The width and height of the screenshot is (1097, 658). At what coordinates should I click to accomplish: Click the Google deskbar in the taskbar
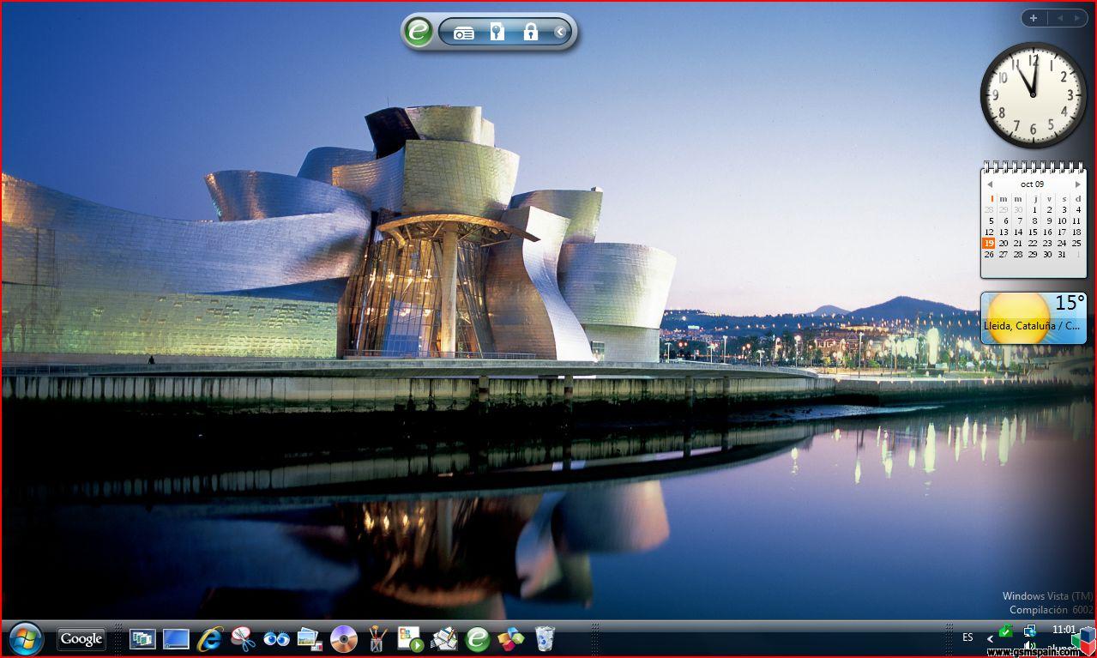pyautogui.click(x=81, y=638)
